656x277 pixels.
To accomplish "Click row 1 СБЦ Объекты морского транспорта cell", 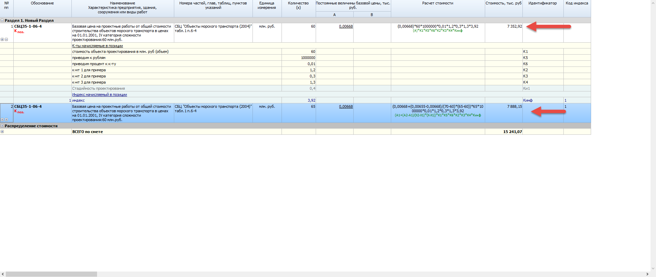I will [x=213, y=33].
